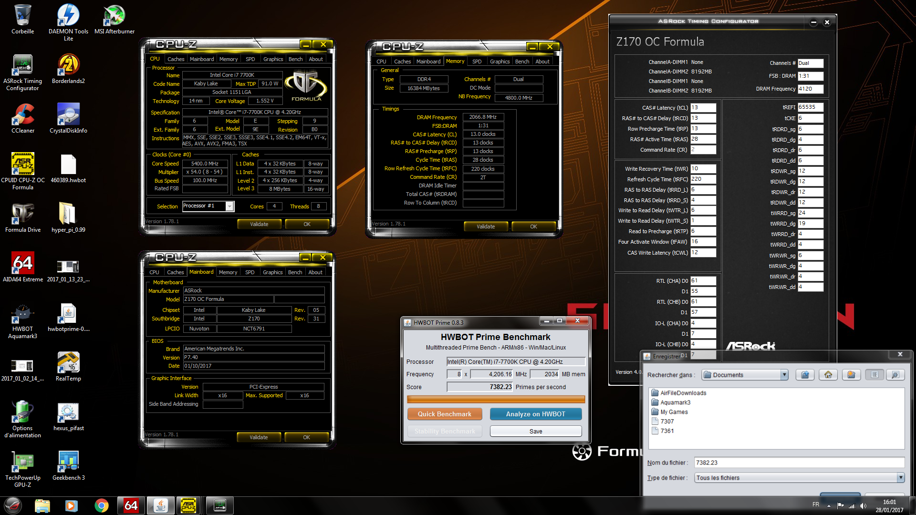Click the tREFI value field
The image size is (916, 515).
tap(810, 107)
